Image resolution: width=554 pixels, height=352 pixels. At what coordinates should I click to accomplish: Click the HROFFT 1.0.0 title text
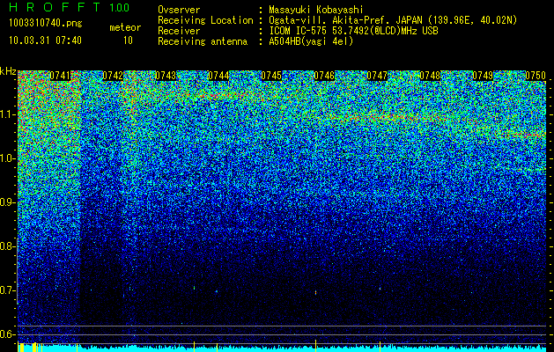tap(70, 7)
